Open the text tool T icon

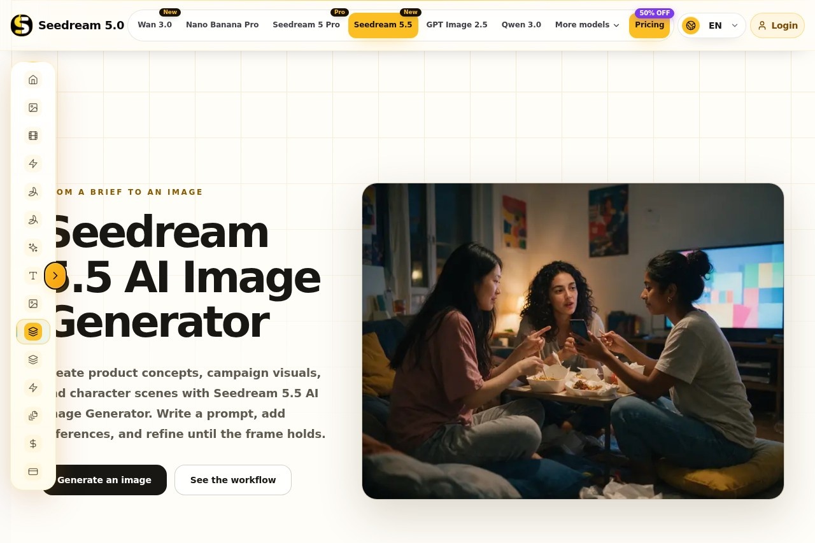pos(33,276)
